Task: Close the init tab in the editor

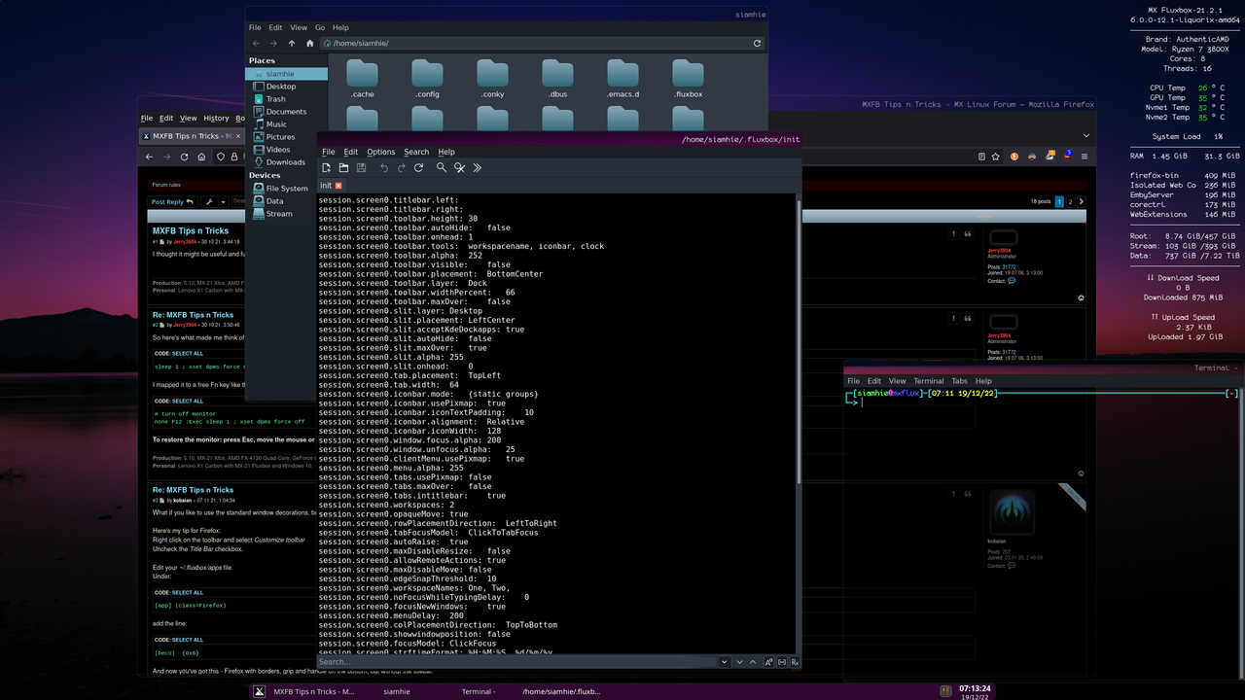Action: [x=338, y=185]
